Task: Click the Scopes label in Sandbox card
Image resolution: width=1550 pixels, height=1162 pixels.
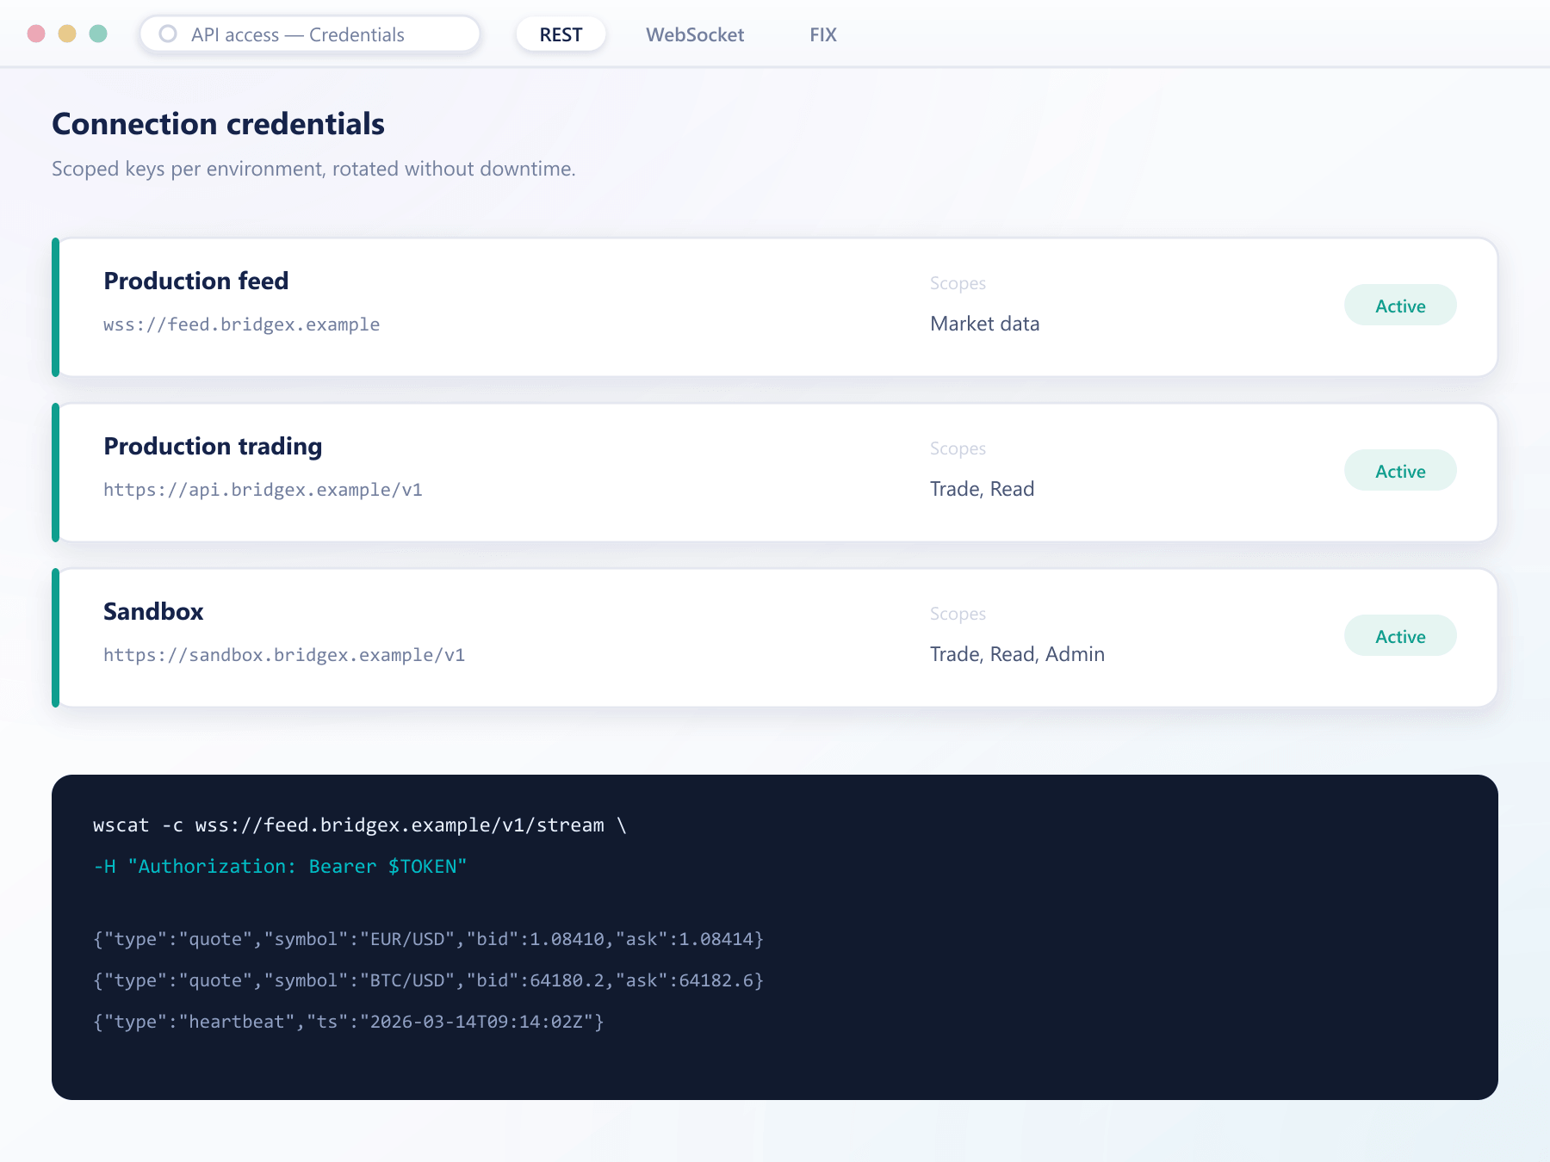Action: pyautogui.click(x=958, y=614)
